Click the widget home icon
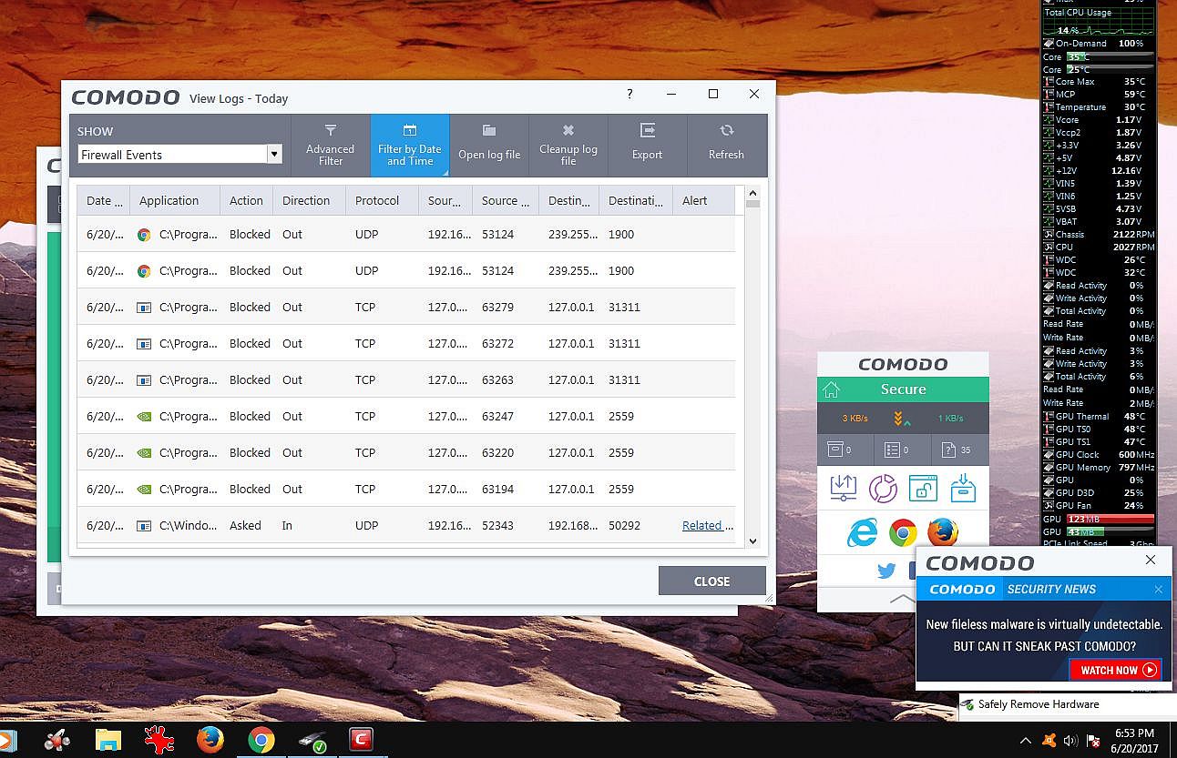 click(831, 389)
